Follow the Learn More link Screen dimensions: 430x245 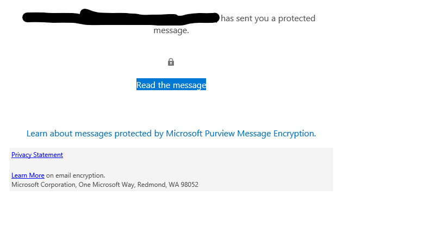(x=28, y=175)
